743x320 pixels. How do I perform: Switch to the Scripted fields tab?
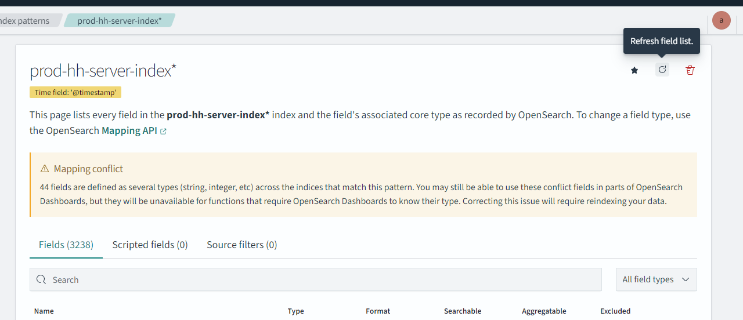[x=150, y=245]
